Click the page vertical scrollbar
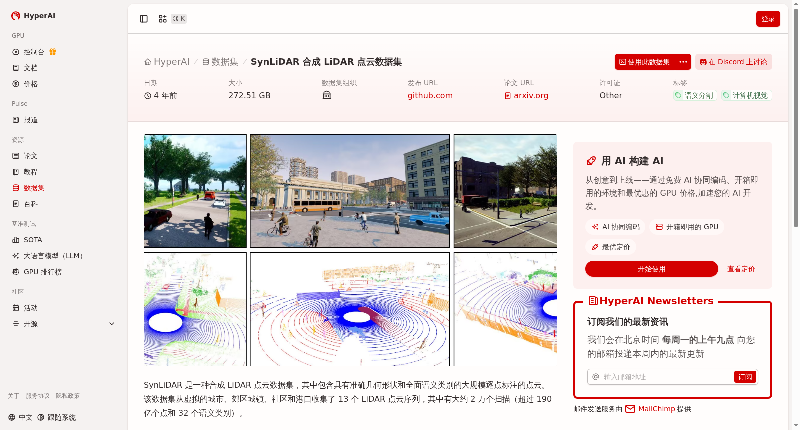800x430 pixels. click(796, 118)
